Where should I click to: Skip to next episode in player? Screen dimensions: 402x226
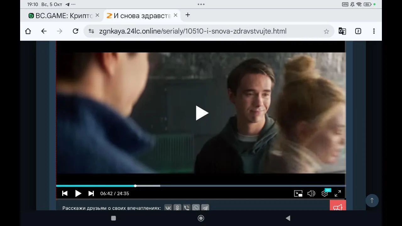[x=91, y=194]
